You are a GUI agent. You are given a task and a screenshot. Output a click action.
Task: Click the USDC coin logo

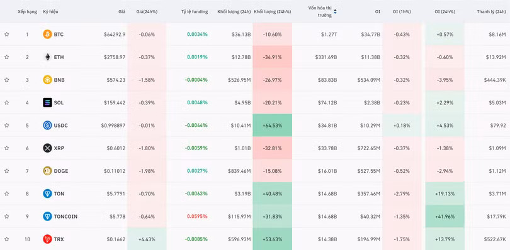click(x=47, y=126)
